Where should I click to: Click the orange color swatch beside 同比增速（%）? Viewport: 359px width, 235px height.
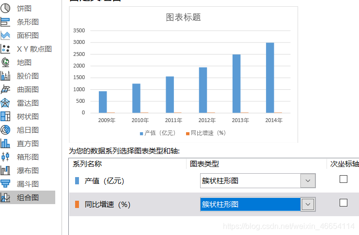77,204
